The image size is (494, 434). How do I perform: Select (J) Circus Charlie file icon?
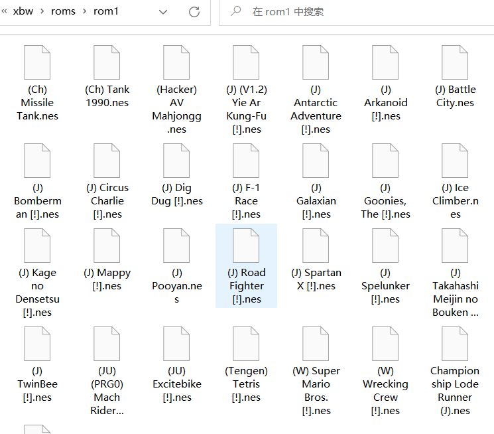click(x=107, y=161)
